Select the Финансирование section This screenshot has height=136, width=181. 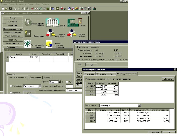(x=13, y=36)
